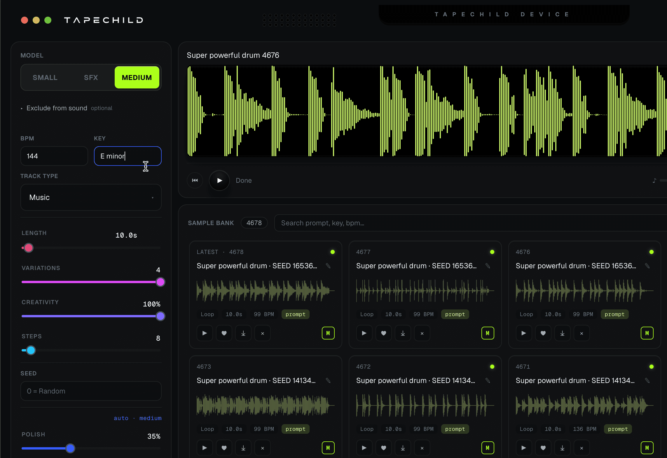This screenshot has height=458, width=667.
Task: Download sample 4672
Action: click(403, 448)
